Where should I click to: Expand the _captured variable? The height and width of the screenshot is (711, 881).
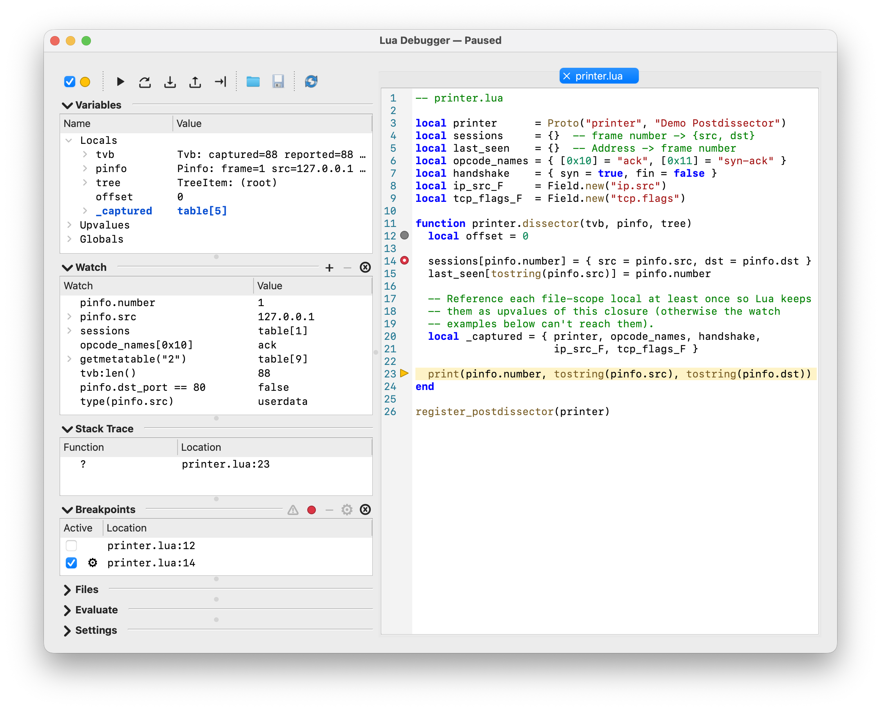85,211
